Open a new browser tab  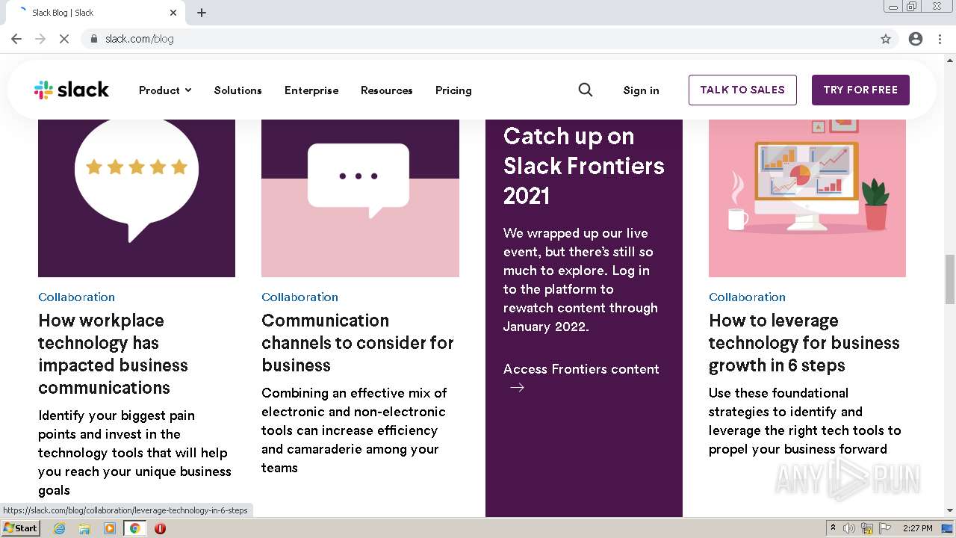202,13
